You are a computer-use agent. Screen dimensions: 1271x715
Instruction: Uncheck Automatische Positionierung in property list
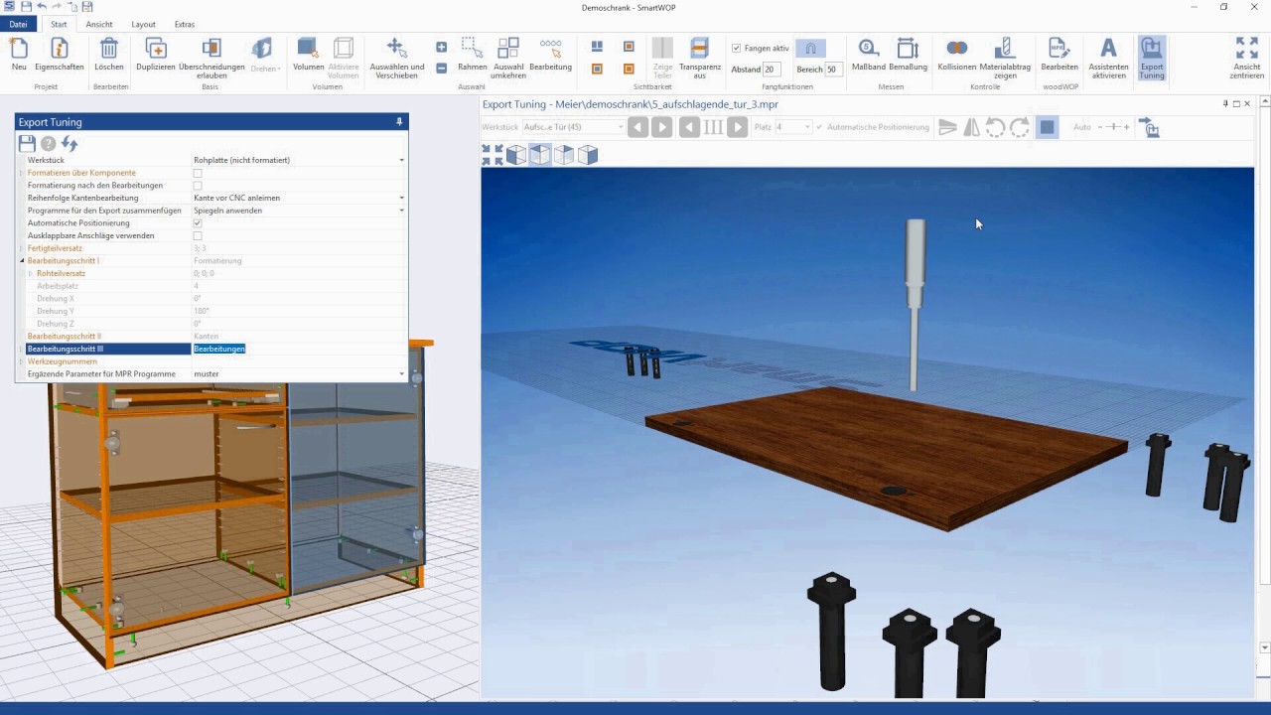click(198, 223)
